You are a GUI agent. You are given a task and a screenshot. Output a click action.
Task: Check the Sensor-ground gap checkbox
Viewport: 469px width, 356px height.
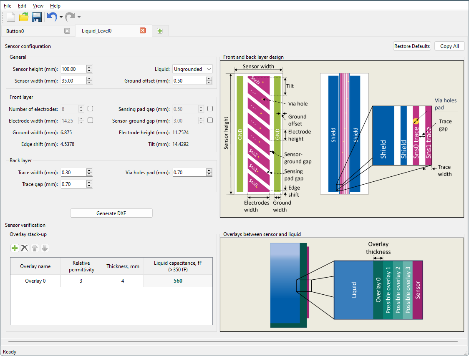[x=210, y=120]
